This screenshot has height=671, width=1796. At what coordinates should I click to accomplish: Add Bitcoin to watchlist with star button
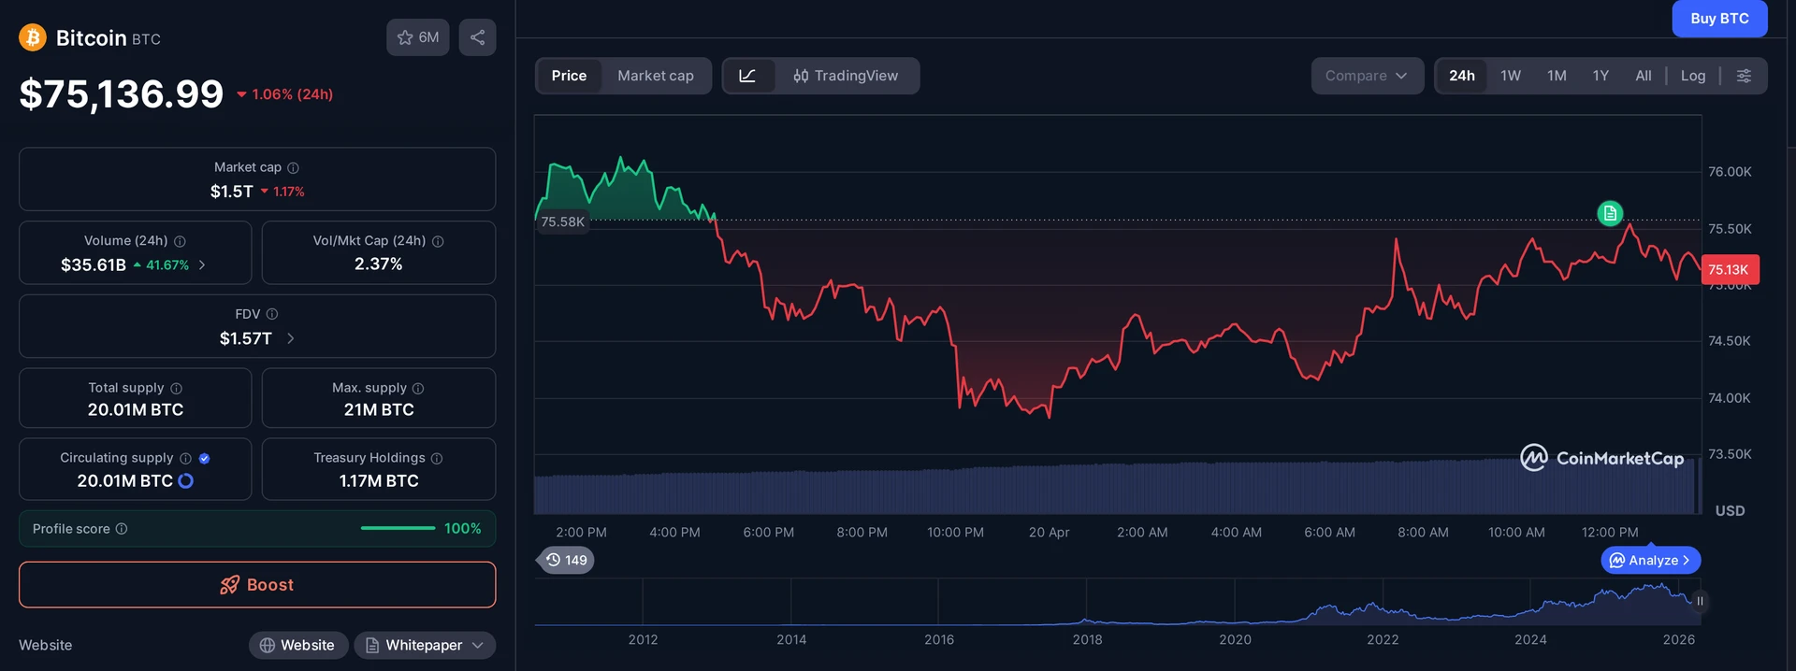[x=418, y=37]
